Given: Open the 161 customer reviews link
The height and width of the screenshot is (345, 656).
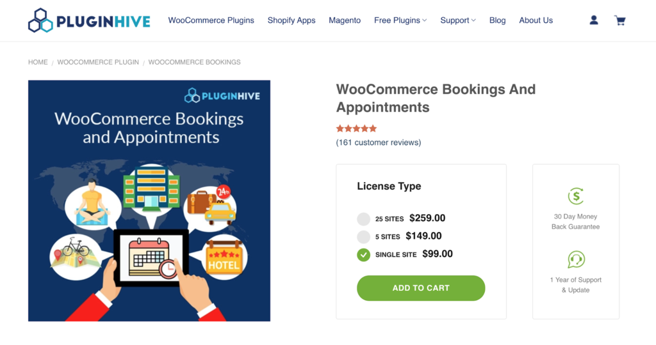Looking at the screenshot, I should pyautogui.click(x=379, y=142).
